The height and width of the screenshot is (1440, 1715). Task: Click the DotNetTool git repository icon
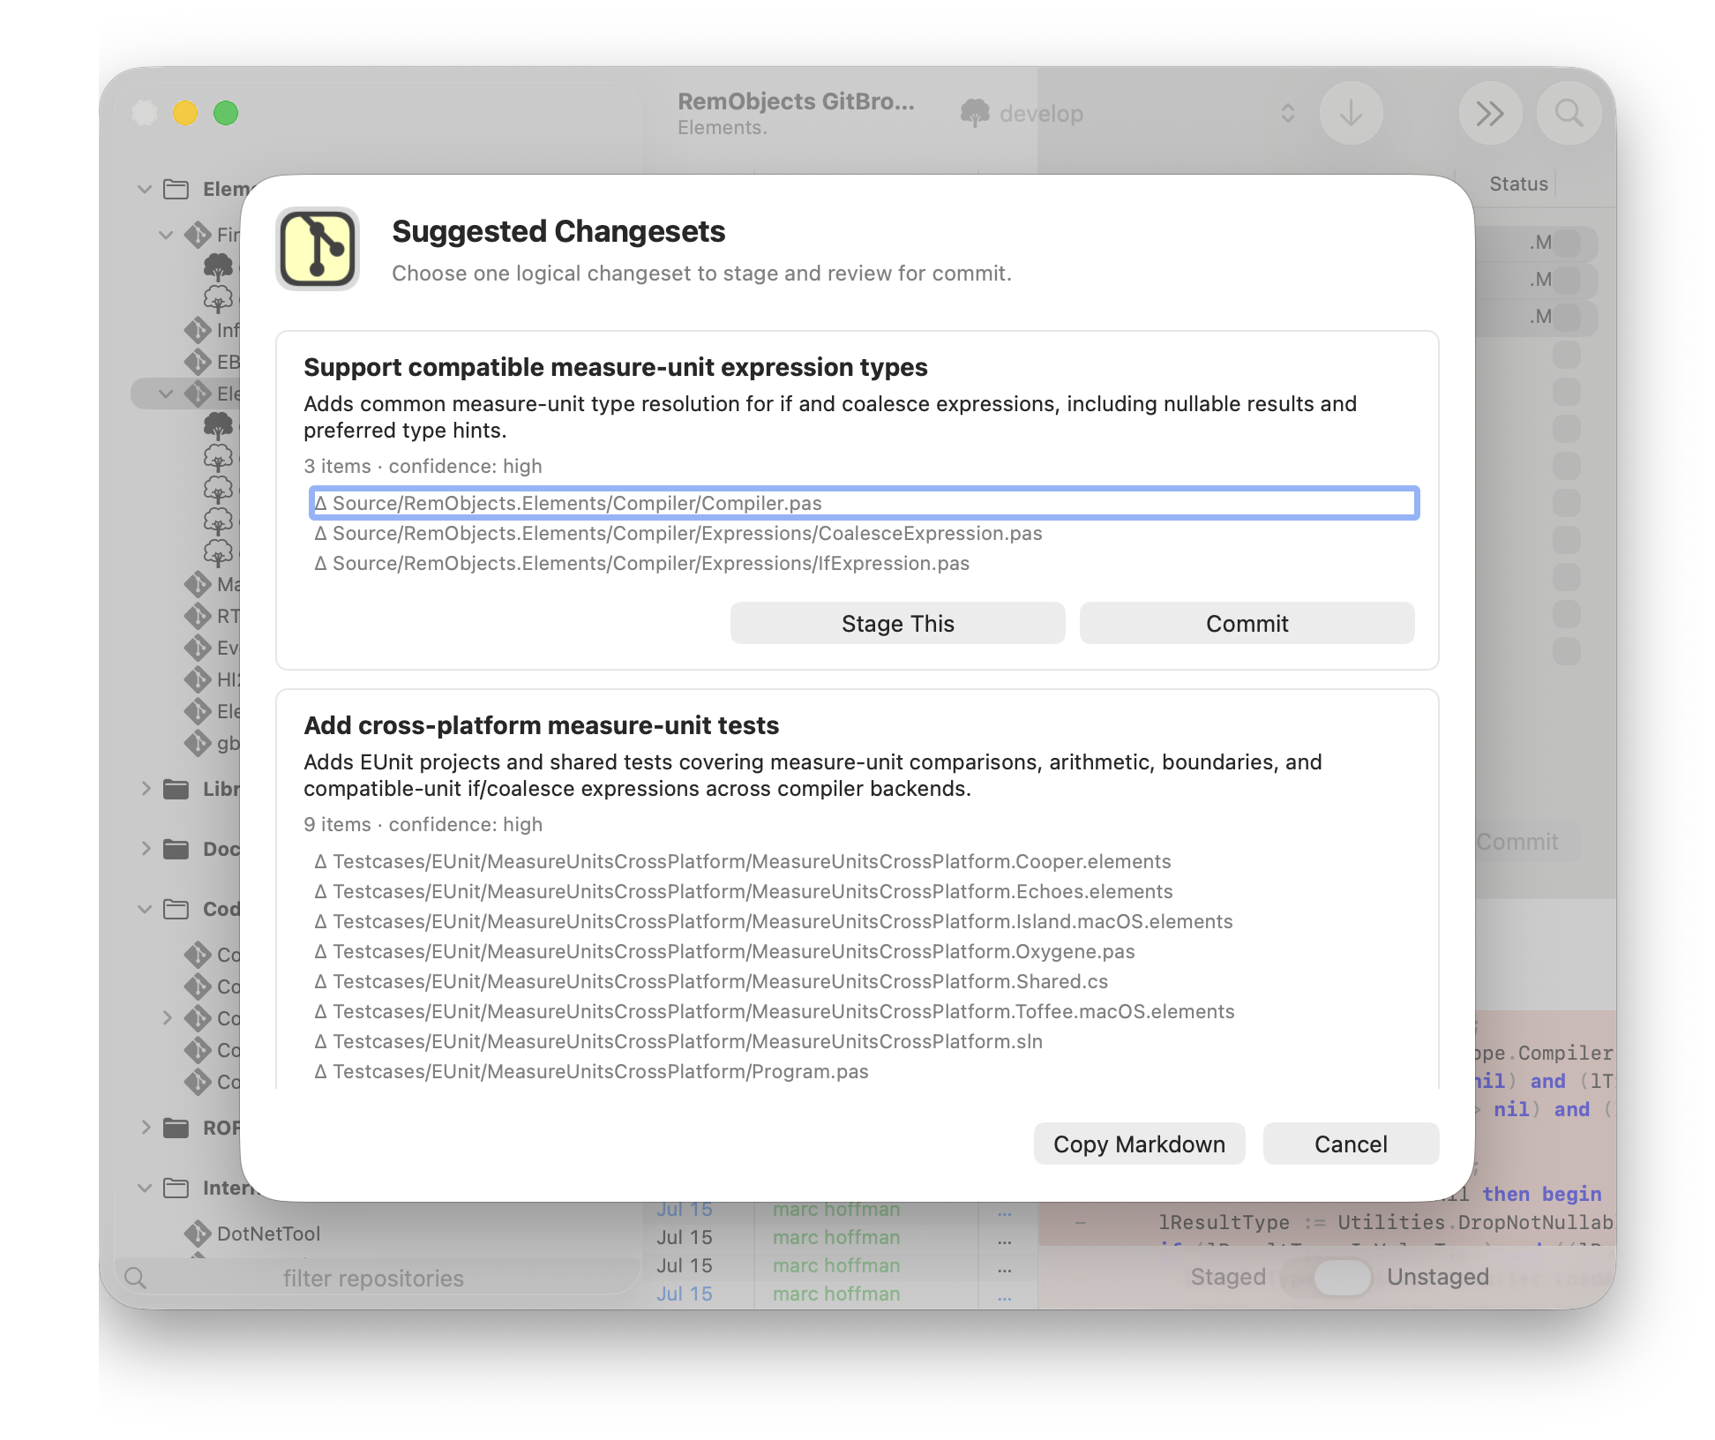pyautogui.click(x=198, y=1234)
